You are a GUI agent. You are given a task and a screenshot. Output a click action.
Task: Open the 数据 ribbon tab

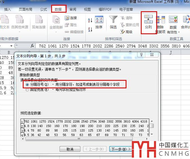coord(58,9)
